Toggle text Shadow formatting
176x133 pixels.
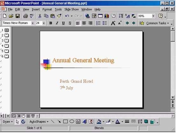70,23
